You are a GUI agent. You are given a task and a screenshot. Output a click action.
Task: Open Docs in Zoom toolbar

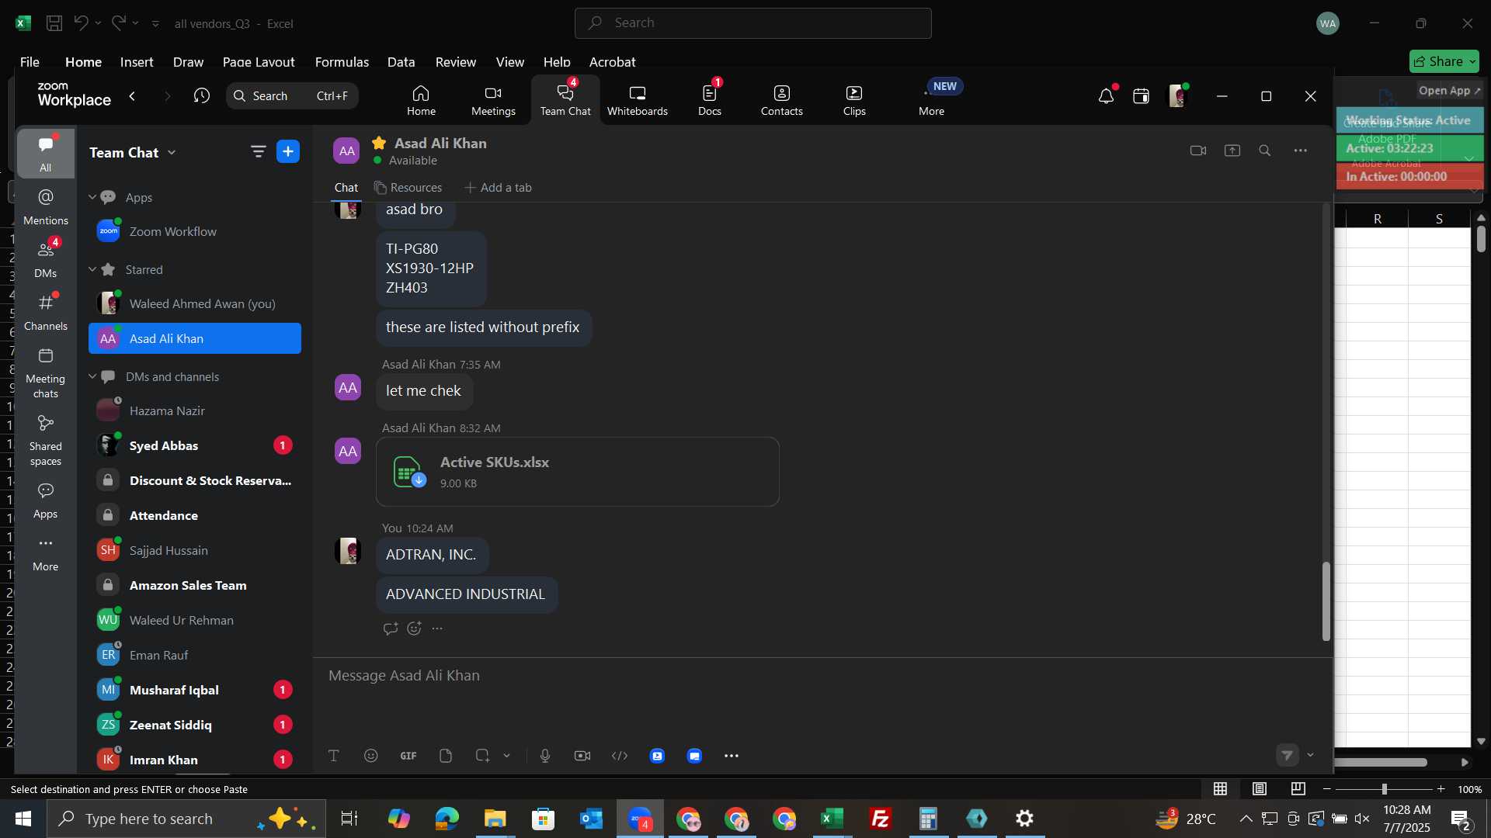[710, 100]
